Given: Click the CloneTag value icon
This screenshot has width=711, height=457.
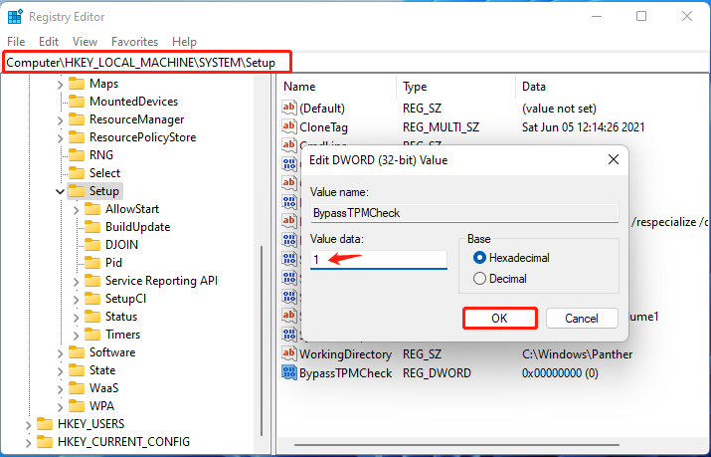Looking at the screenshot, I should pos(290,126).
